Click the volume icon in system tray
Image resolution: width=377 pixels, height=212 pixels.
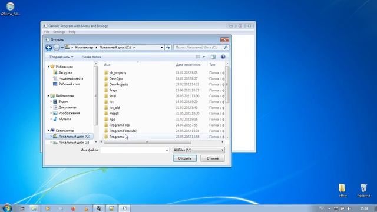click(x=349, y=208)
